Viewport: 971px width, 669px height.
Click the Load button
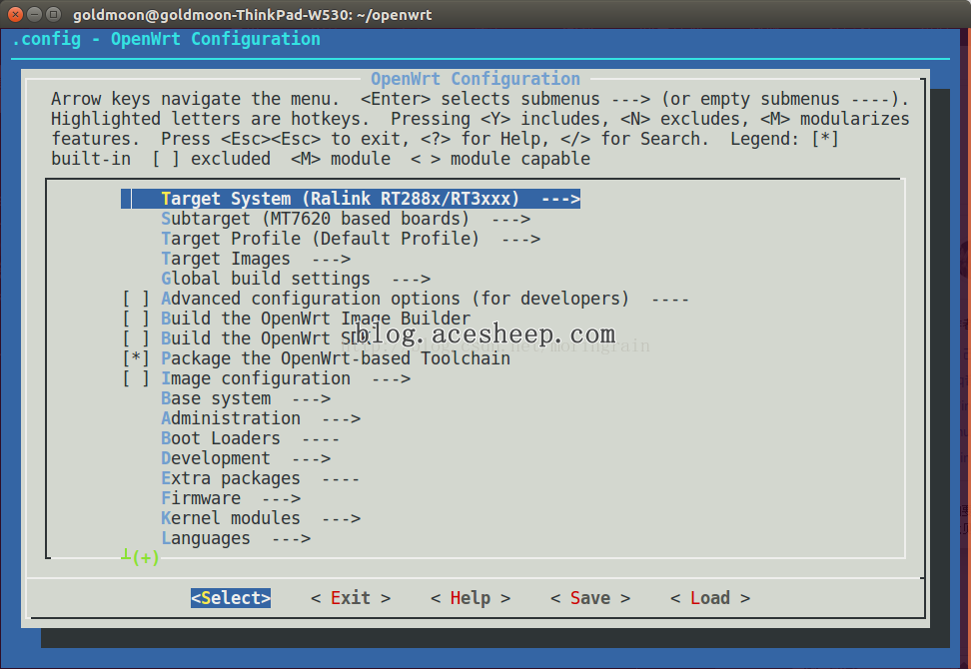(x=710, y=598)
